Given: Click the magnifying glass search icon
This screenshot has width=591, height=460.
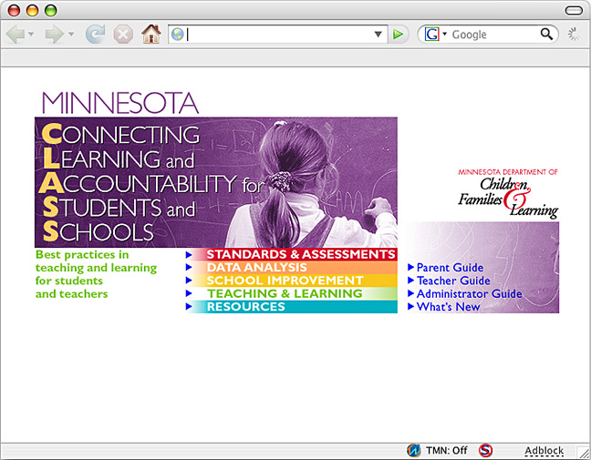Looking at the screenshot, I should tap(546, 35).
